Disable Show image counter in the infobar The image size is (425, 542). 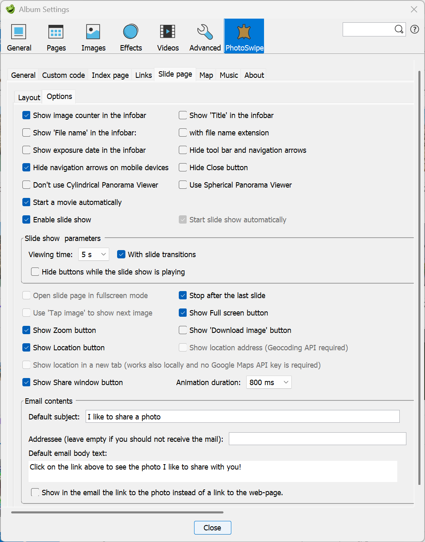[26, 116]
